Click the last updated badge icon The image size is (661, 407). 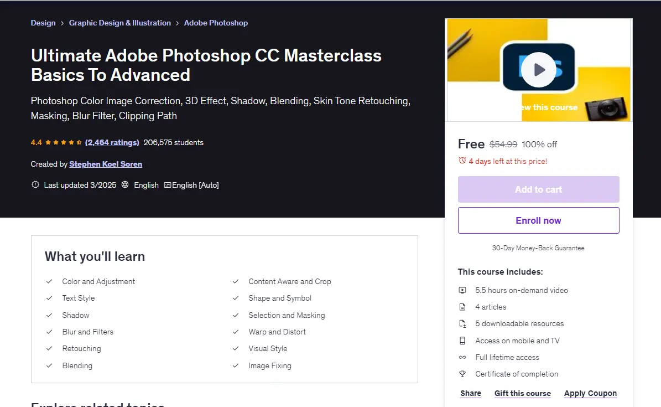click(x=35, y=185)
